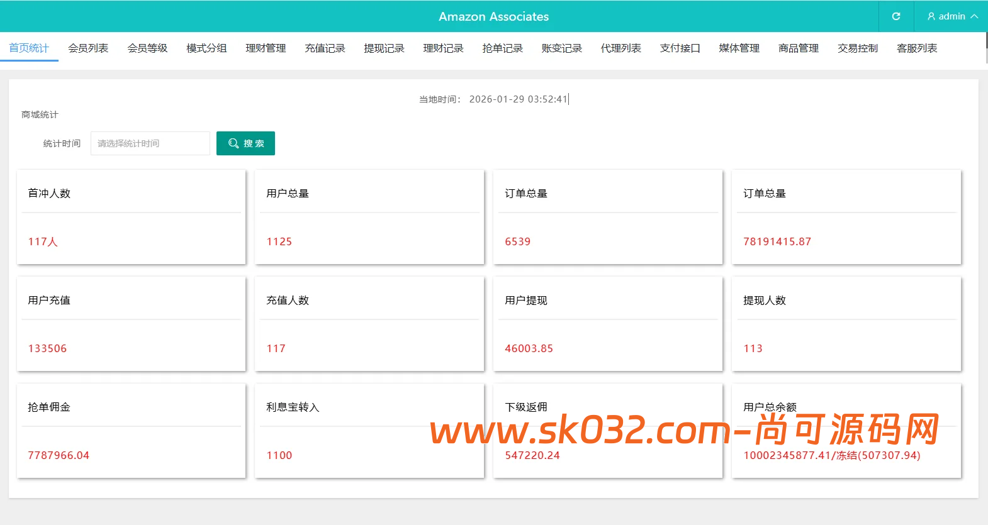Go to 模式分组 tab

pos(206,48)
